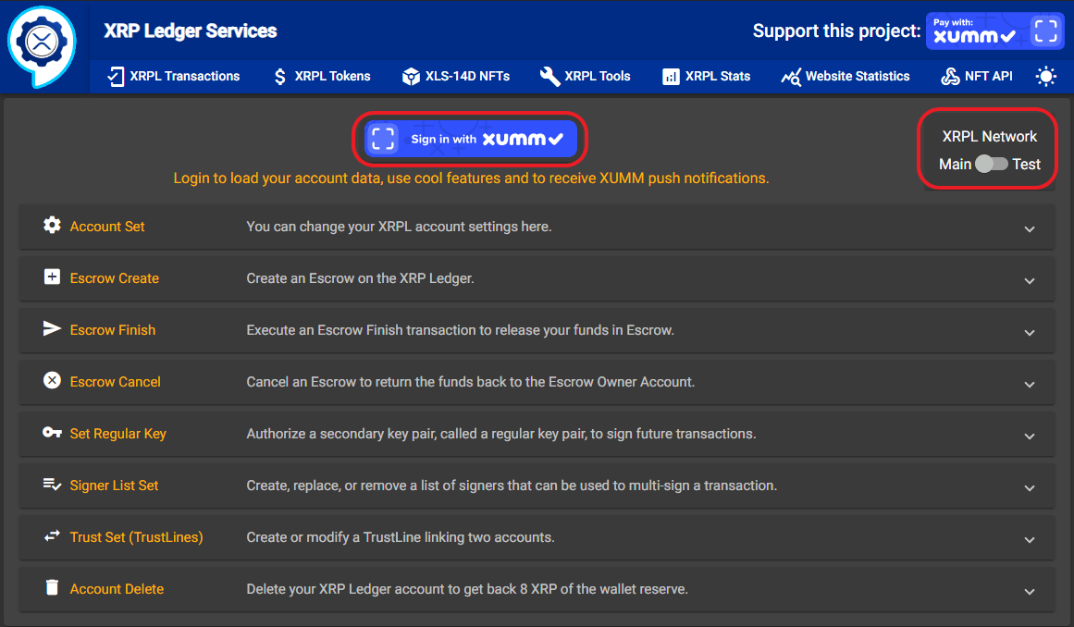Open the Escrow Cancel label
The height and width of the screenshot is (627, 1074).
[115, 382]
